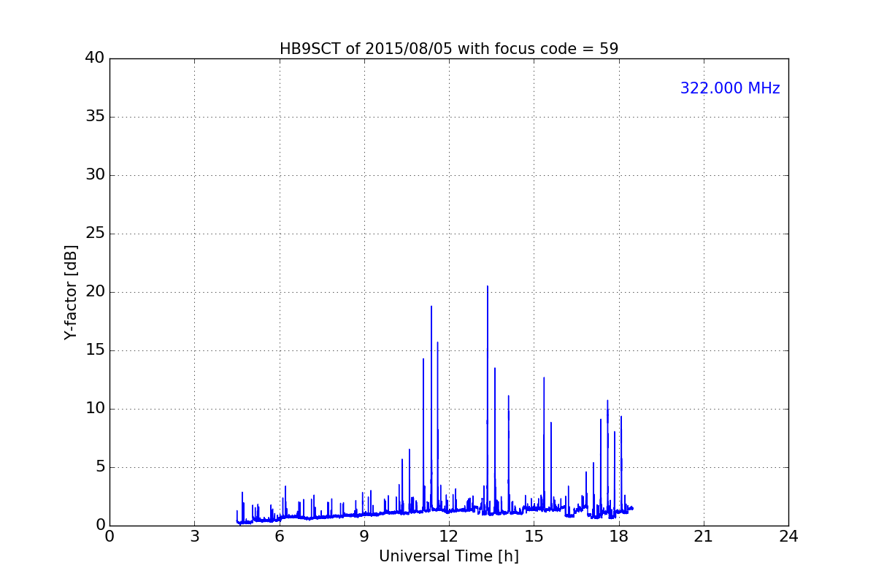Click y-axis tick label "20"
876x584 pixels.
95,292
